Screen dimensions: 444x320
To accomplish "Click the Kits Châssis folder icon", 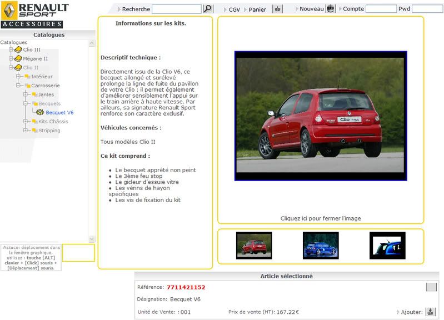I will (x=35, y=122).
